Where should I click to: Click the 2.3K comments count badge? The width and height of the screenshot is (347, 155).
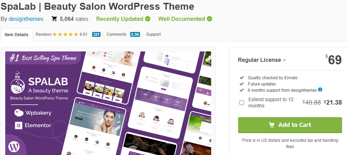135,34
